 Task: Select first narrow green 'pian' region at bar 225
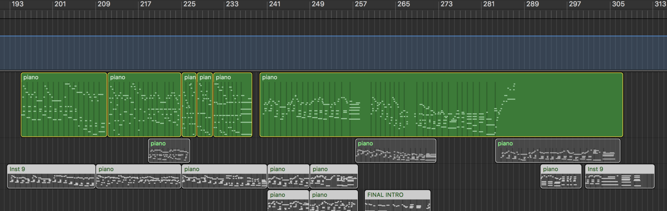189,105
